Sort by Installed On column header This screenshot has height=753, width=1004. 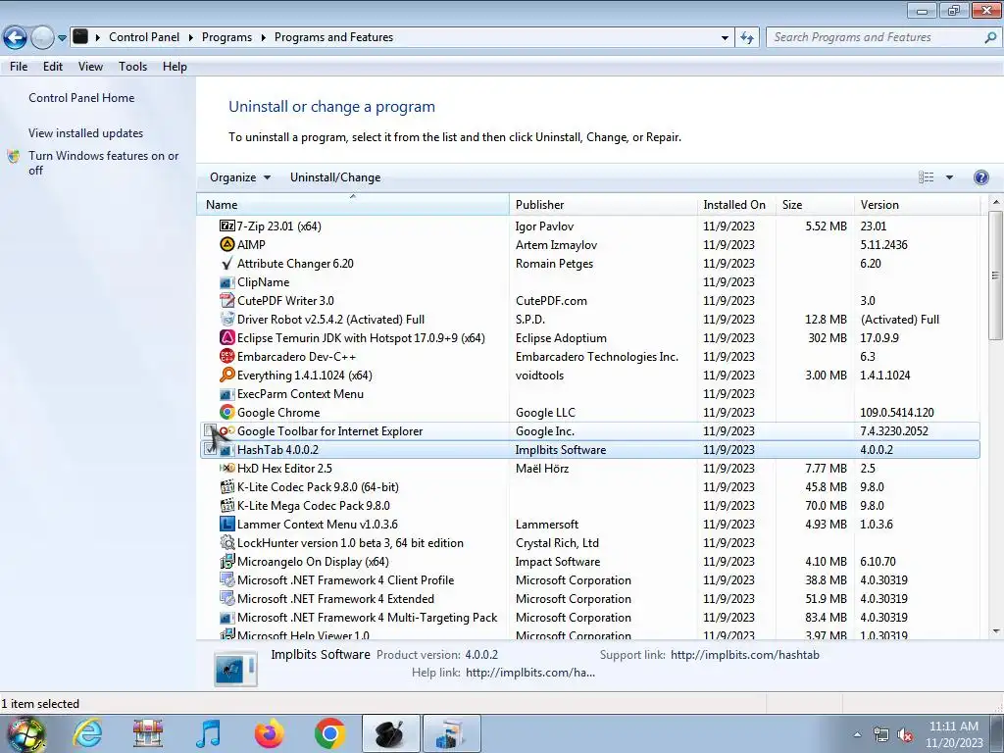[736, 204]
